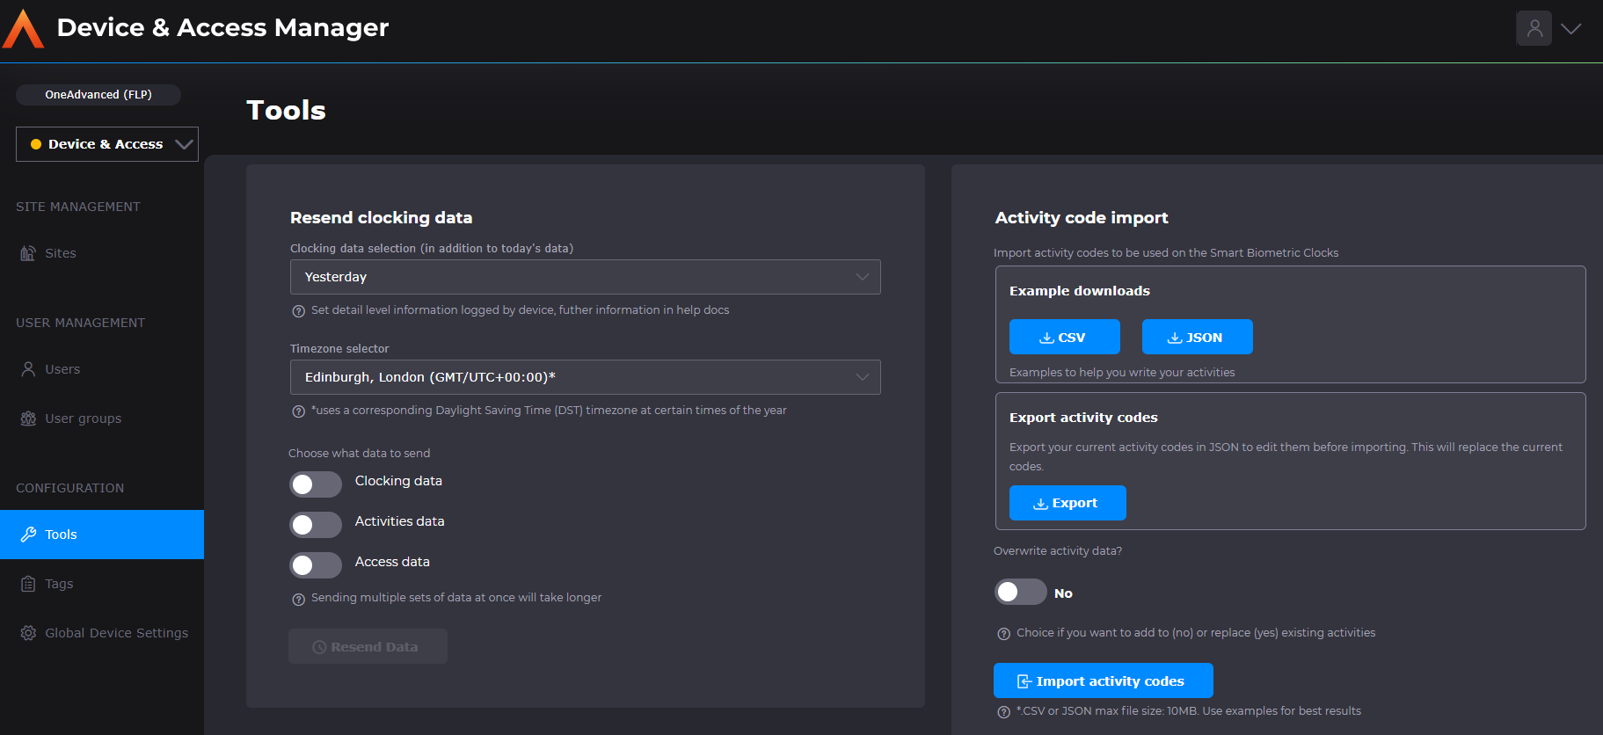Download the example CSV file
Screen dimensions: 1603x735
1064,337
